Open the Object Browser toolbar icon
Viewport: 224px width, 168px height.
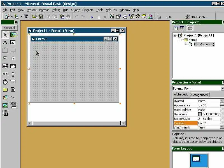[x=131, y=17]
